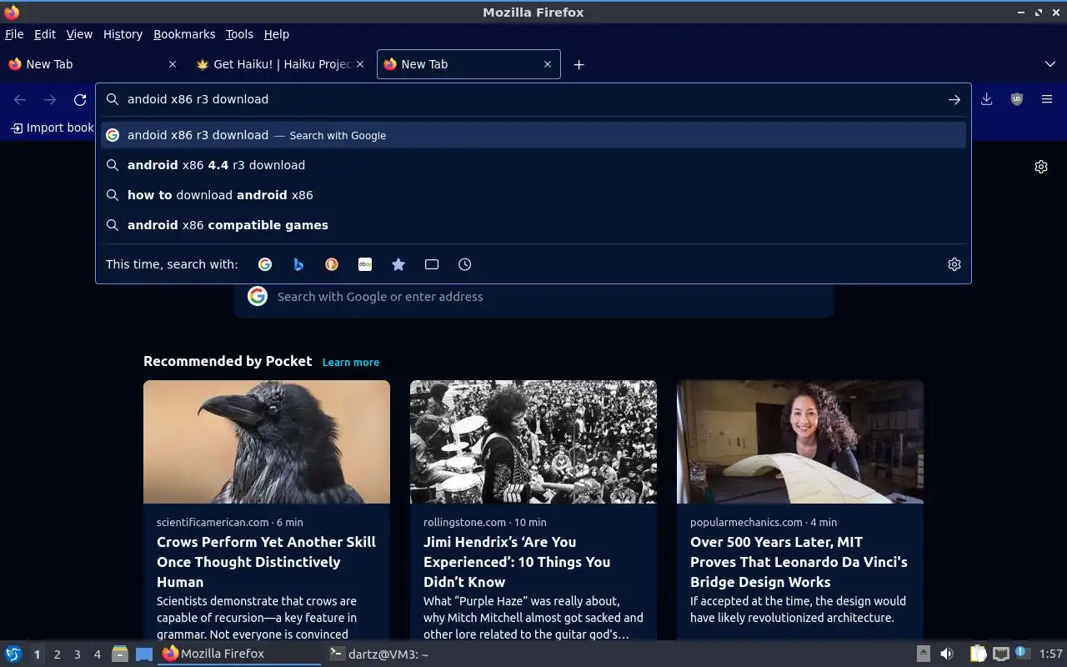Switch to workspace 3 in the pager
1067x667 pixels.
pyautogui.click(x=77, y=654)
